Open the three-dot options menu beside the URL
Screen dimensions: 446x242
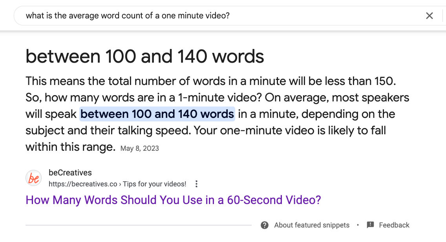coord(196,184)
